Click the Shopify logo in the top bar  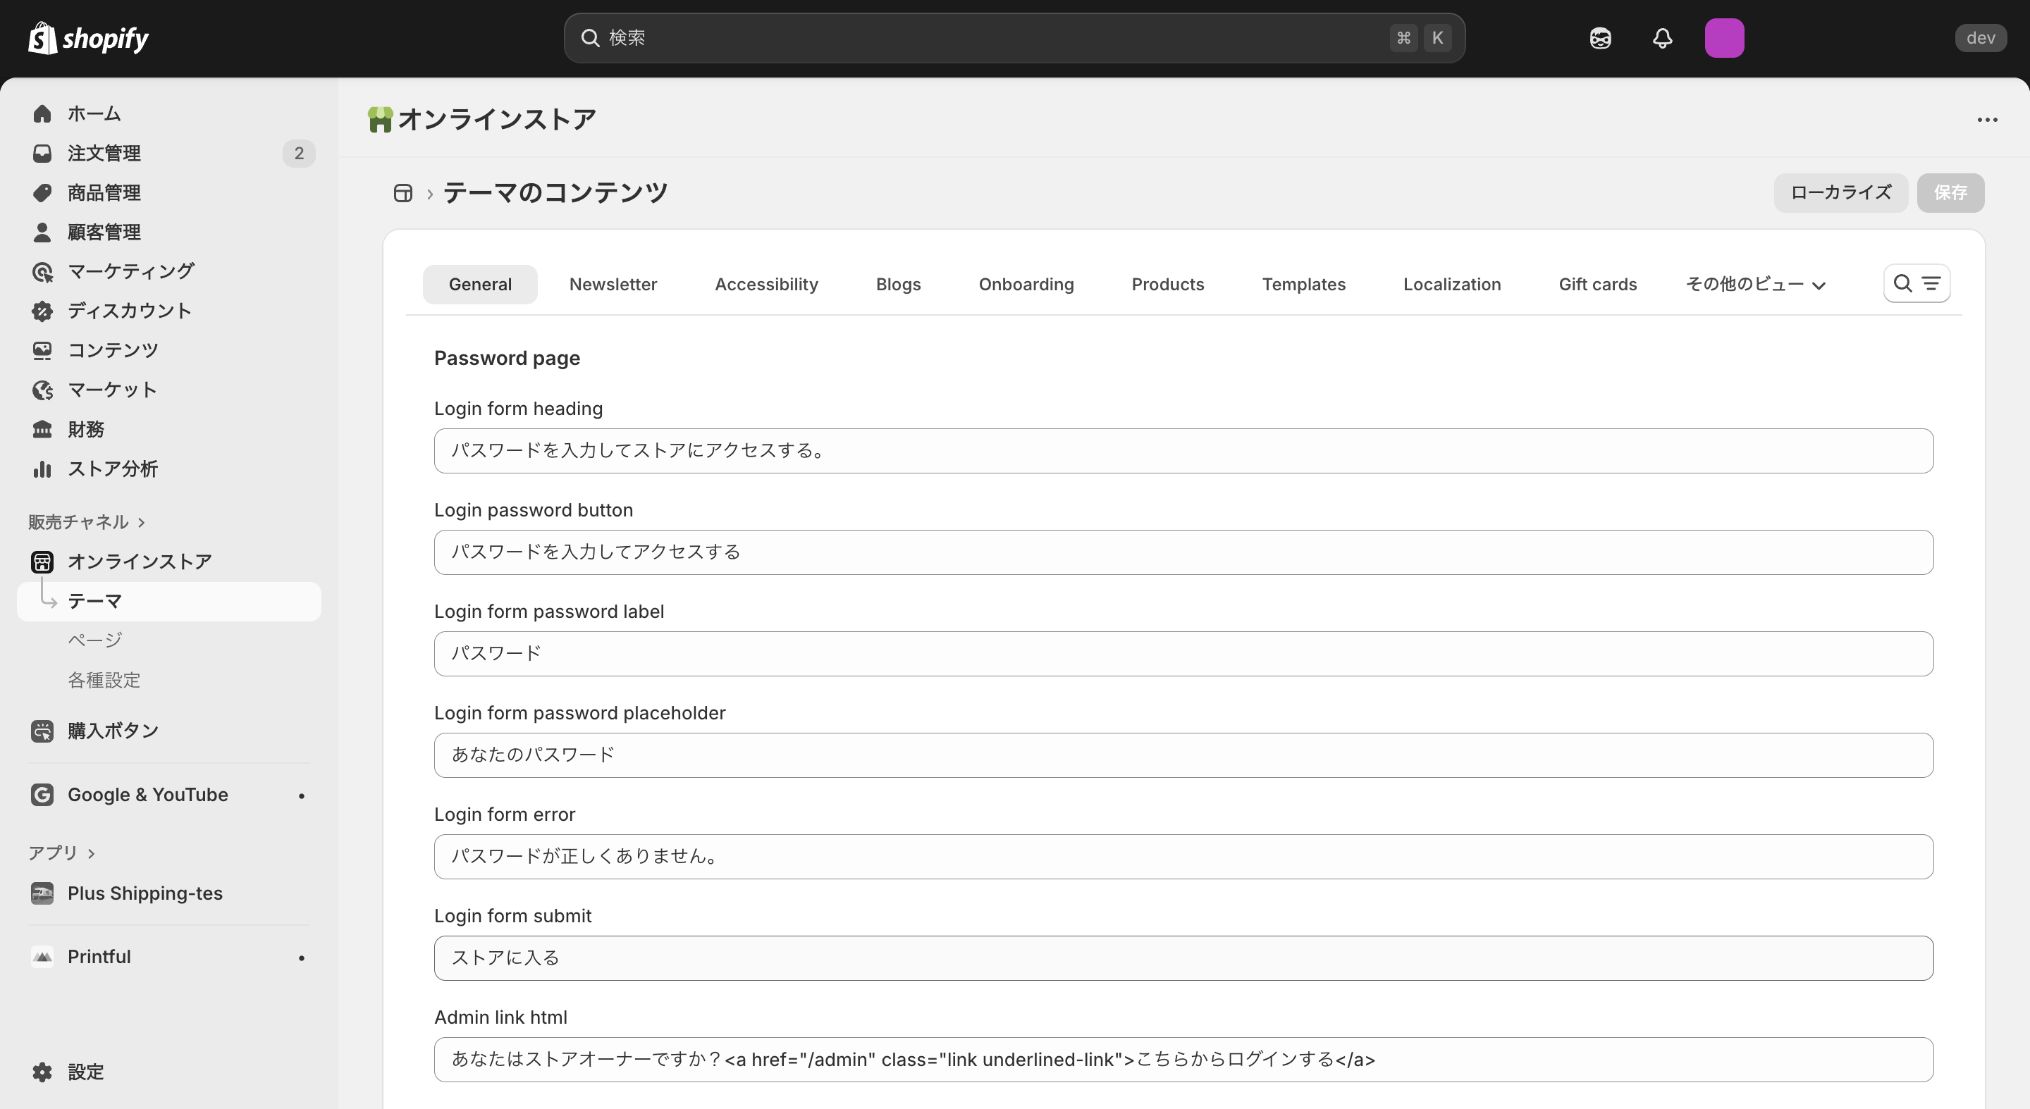tap(88, 38)
